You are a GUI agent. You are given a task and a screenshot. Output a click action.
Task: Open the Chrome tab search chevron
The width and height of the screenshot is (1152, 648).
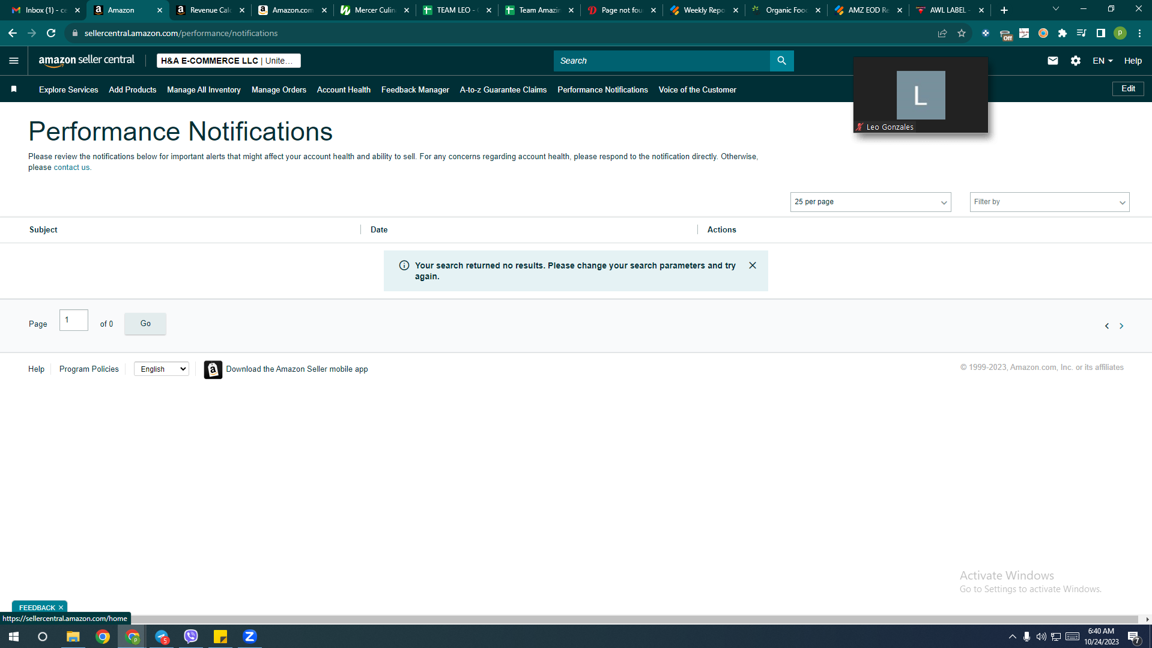(x=1055, y=9)
